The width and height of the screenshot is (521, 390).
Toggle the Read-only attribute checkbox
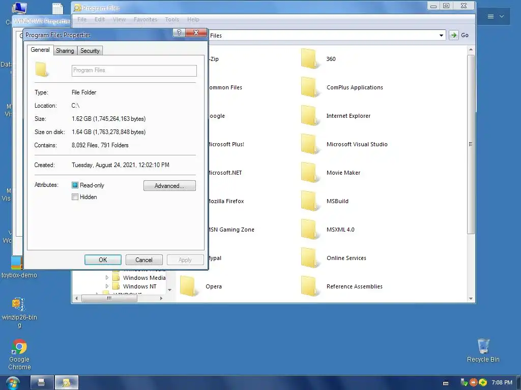point(75,185)
